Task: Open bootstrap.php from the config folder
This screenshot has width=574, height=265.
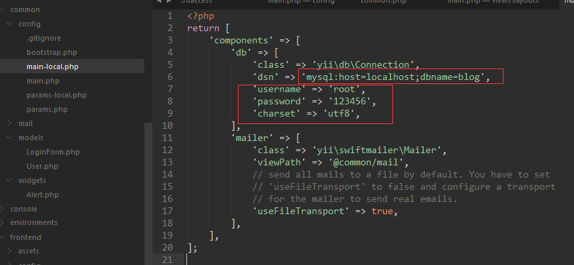Action: 52,52
